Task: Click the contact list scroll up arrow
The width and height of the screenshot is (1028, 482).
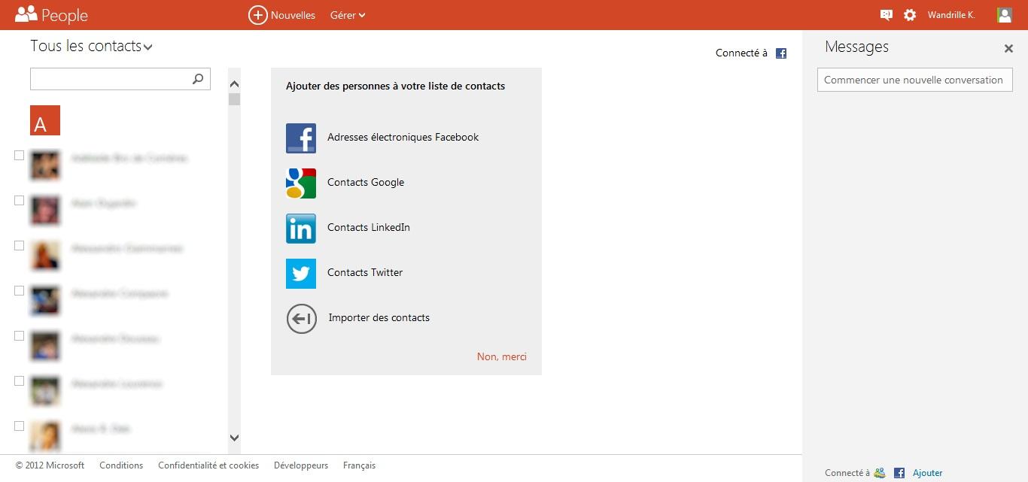Action: 234,84
